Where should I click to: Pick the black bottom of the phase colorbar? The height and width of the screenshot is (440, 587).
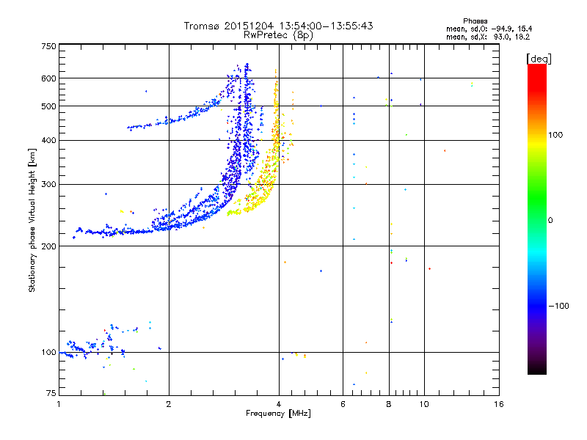[537, 370]
